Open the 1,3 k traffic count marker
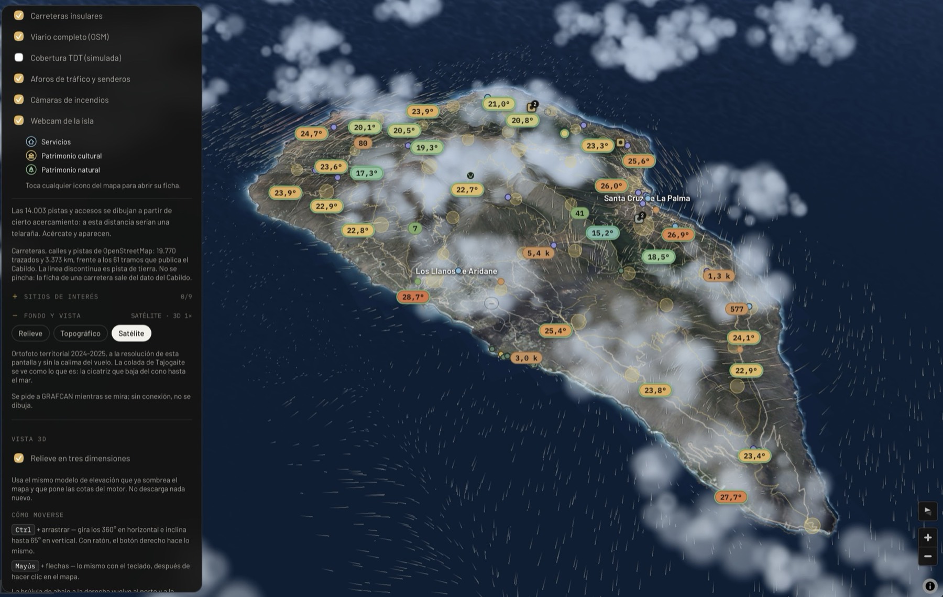 point(719,276)
